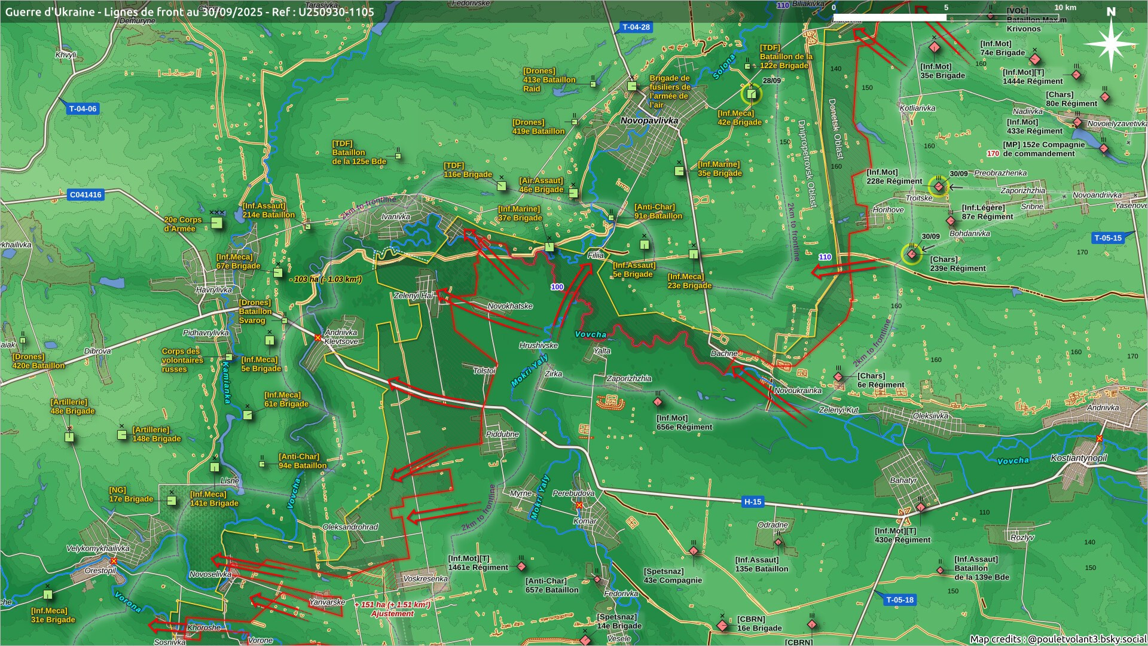Click the Novopavlivka town label
The image size is (1148, 646).
649,120
